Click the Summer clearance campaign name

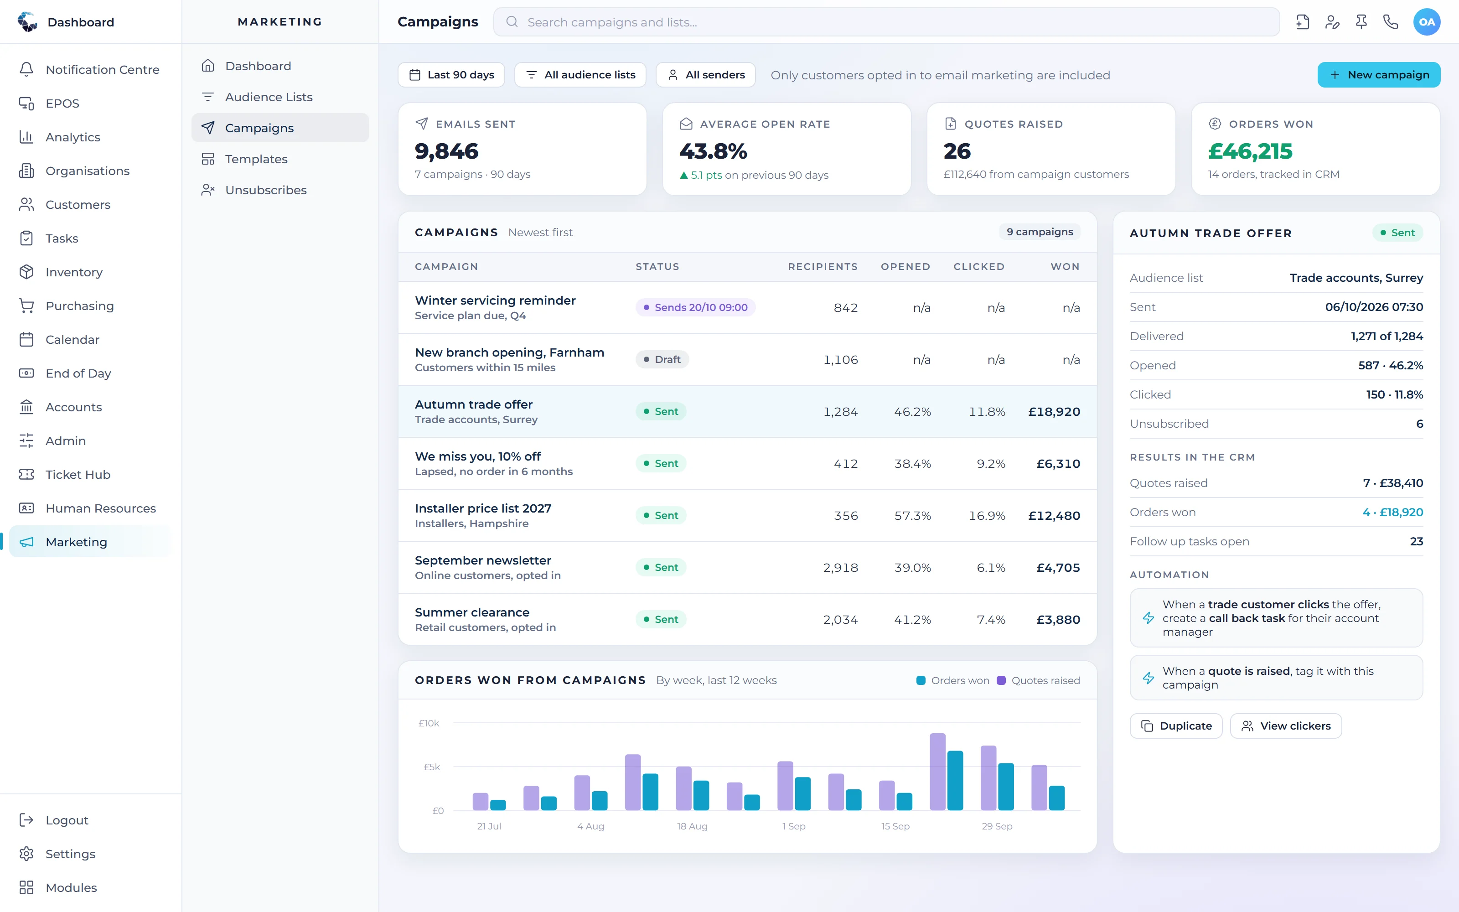[x=472, y=612]
